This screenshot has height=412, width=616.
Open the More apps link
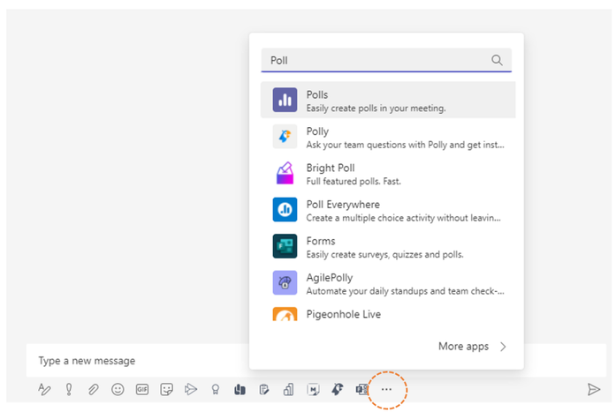click(463, 347)
